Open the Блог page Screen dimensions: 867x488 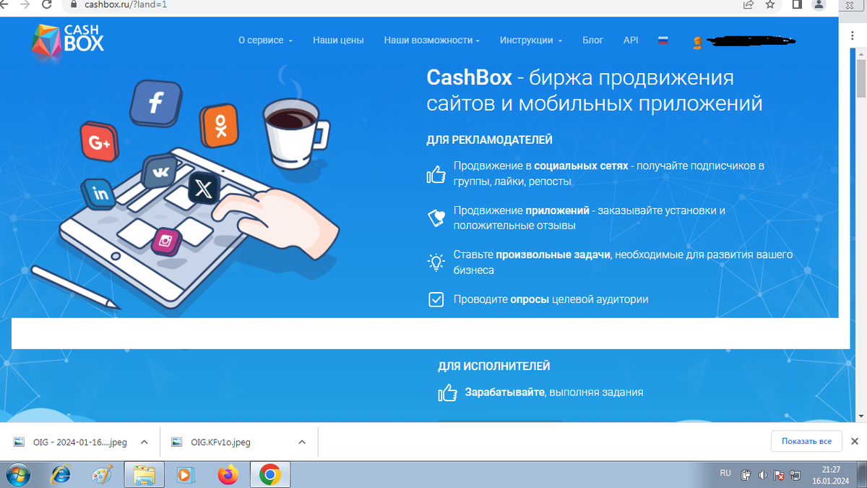[592, 40]
